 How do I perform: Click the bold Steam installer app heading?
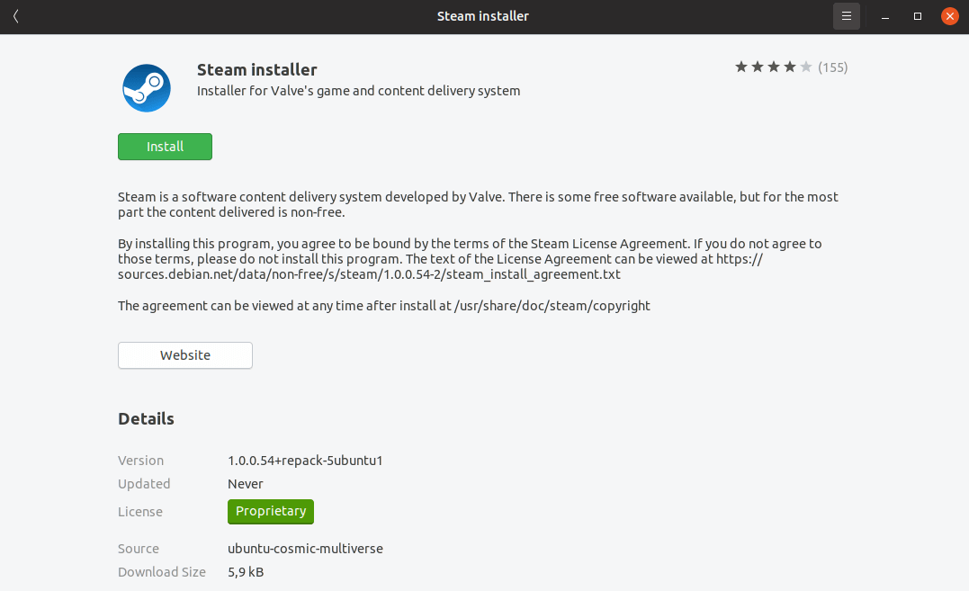(257, 69)
